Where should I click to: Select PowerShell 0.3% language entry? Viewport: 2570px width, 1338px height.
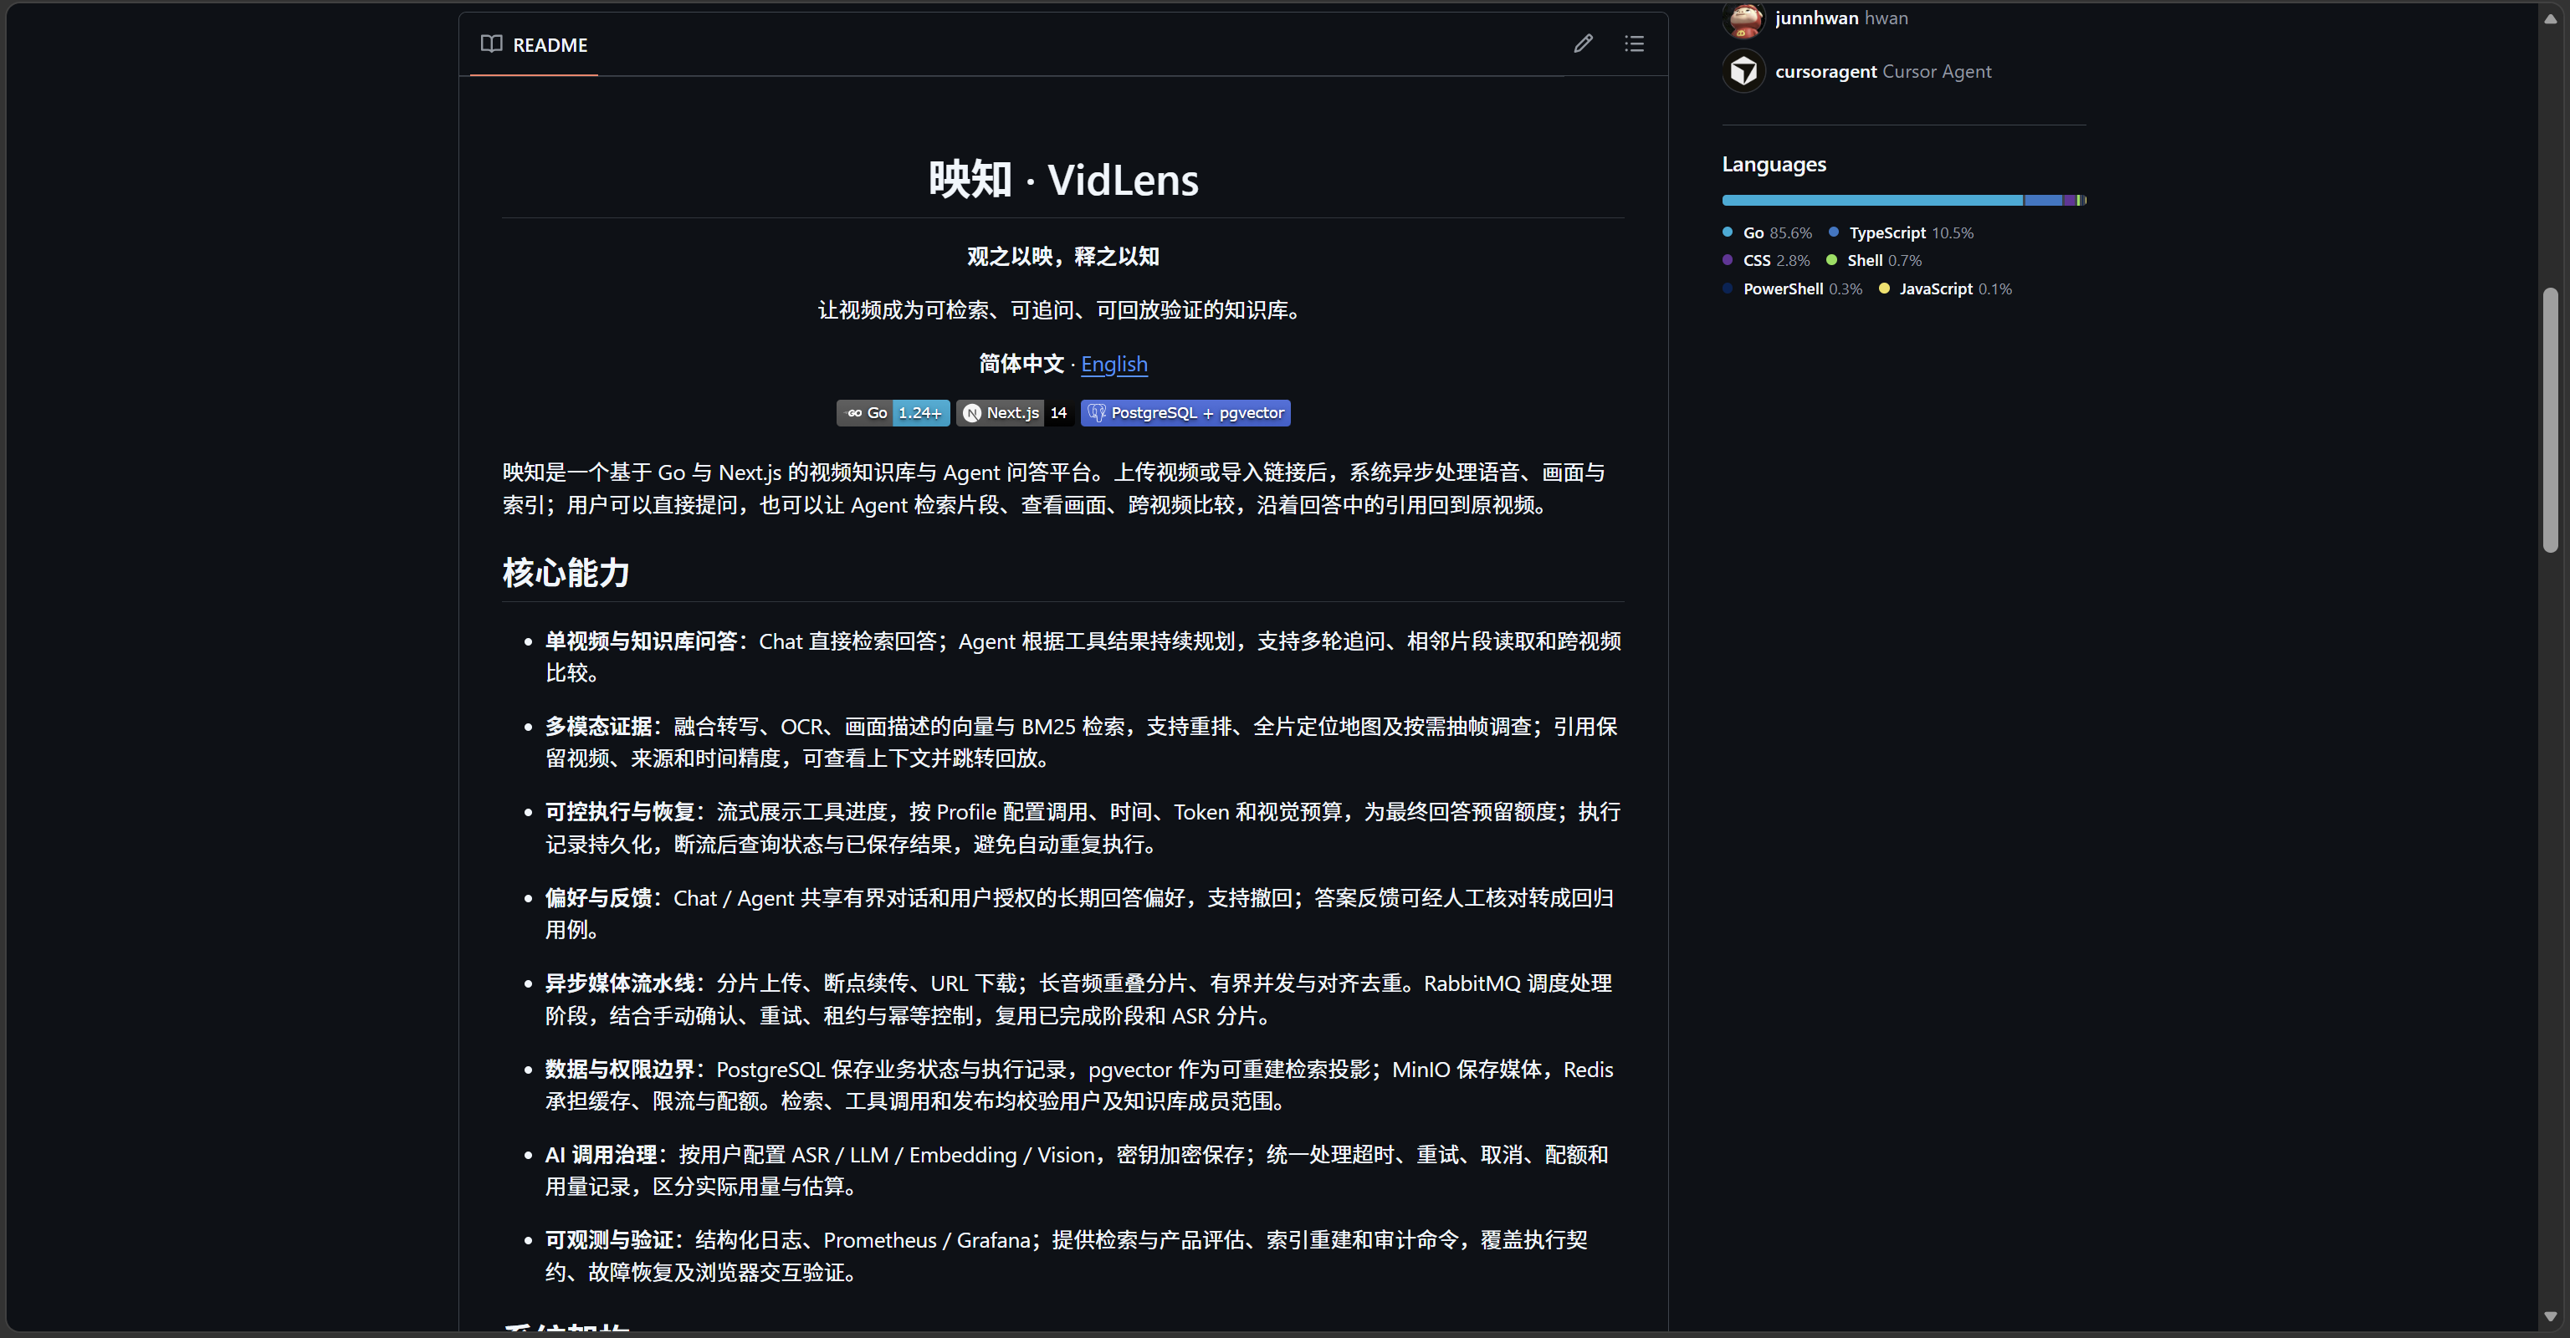click(x=1792, y=289)
